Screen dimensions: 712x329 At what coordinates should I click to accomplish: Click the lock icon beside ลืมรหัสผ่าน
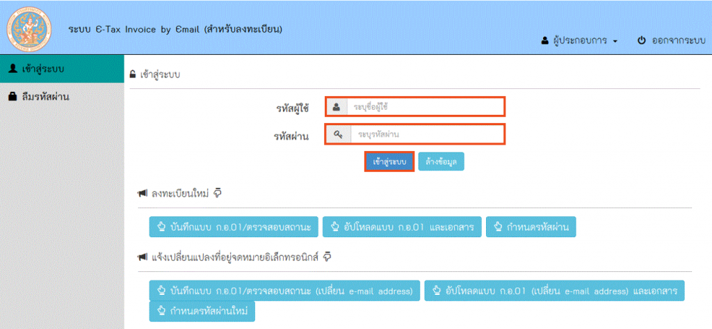[x=13, y=97]
